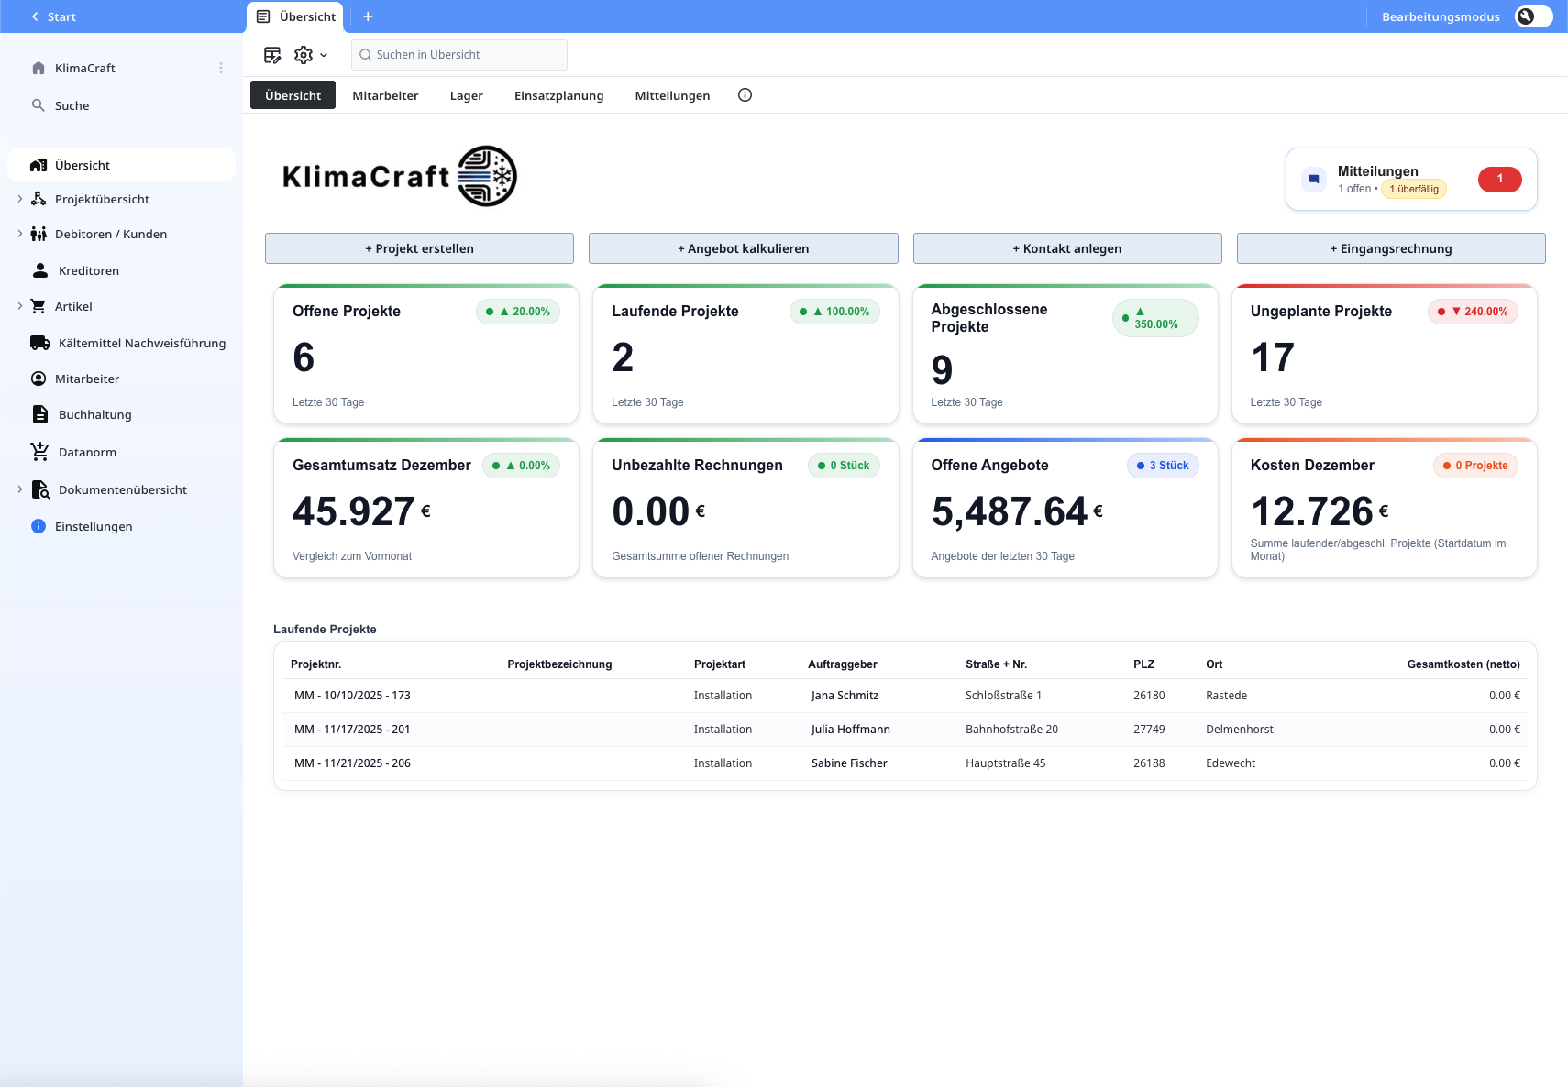Expand Debitoren / Kunden in the sidebar
This screenshot has height=1087, width=1568.
coord(20,234)
